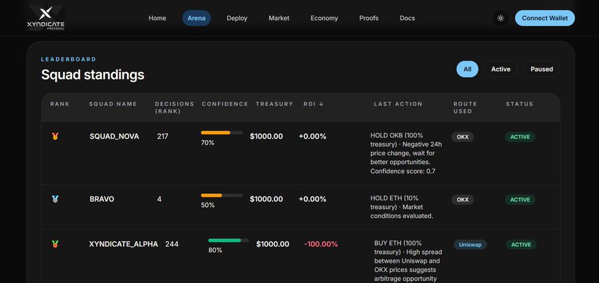Click ACTIVE status badge for XYNDICATE_ALPHA

tap(521, 245)
